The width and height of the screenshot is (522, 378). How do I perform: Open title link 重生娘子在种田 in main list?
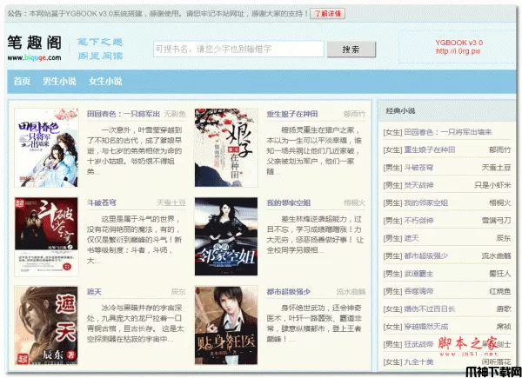(292, 114)
